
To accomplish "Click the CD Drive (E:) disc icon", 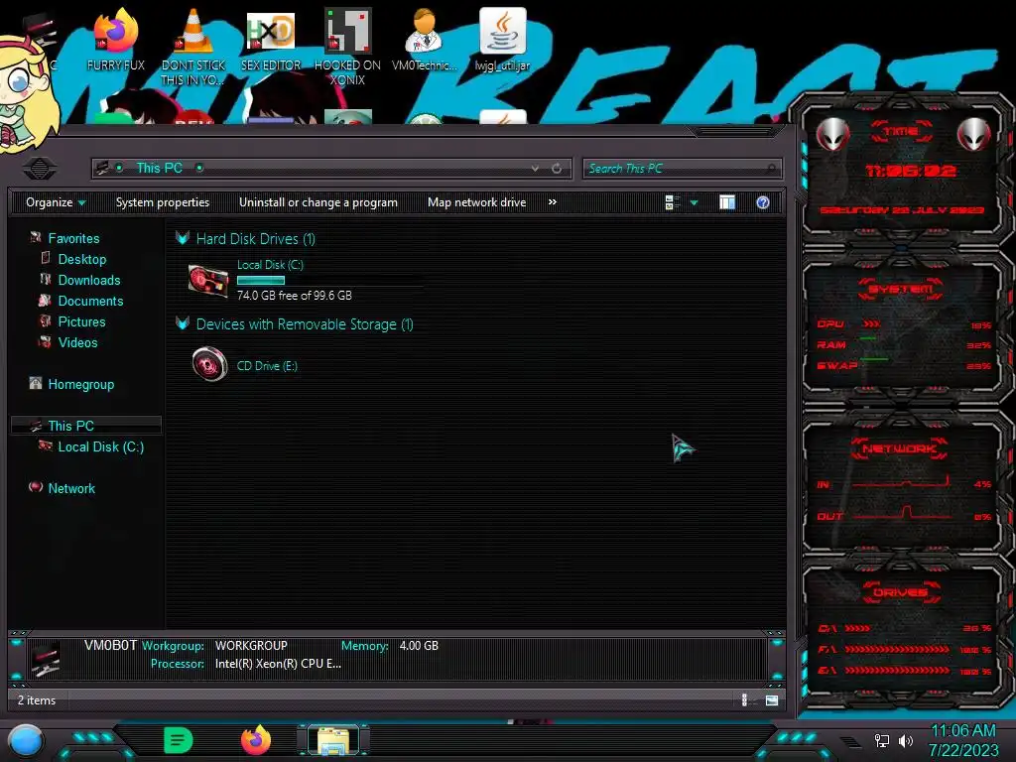I will pos(209,364).
